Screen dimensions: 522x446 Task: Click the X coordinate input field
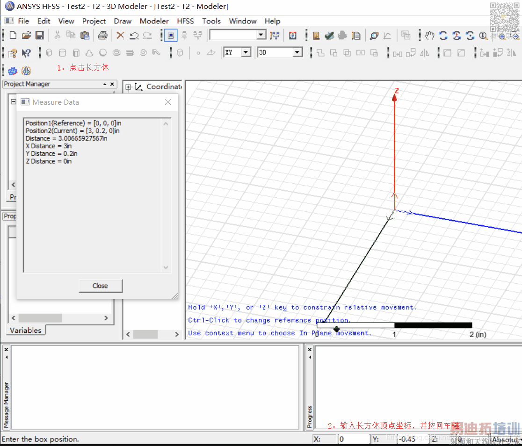(353, 439)
